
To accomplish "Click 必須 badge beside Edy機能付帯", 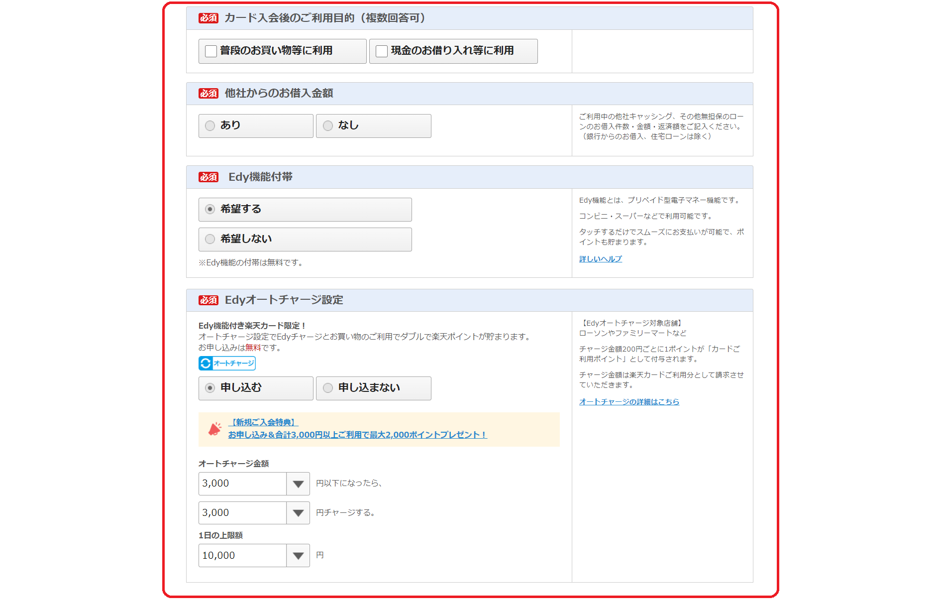I will 209,177.
